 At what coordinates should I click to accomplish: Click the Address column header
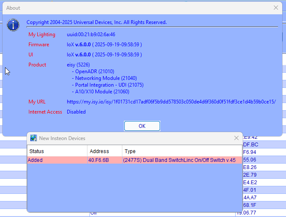105,151
